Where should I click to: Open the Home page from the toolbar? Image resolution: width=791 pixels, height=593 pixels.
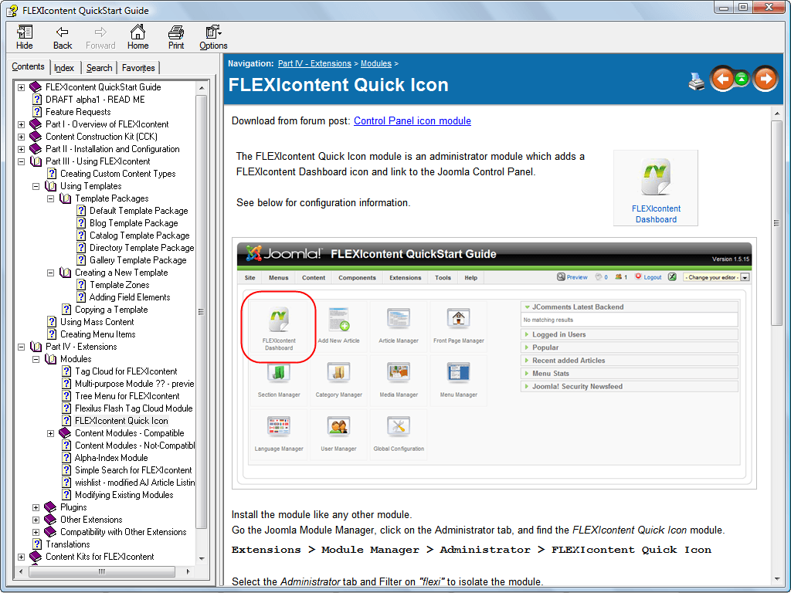coord(137,37)
